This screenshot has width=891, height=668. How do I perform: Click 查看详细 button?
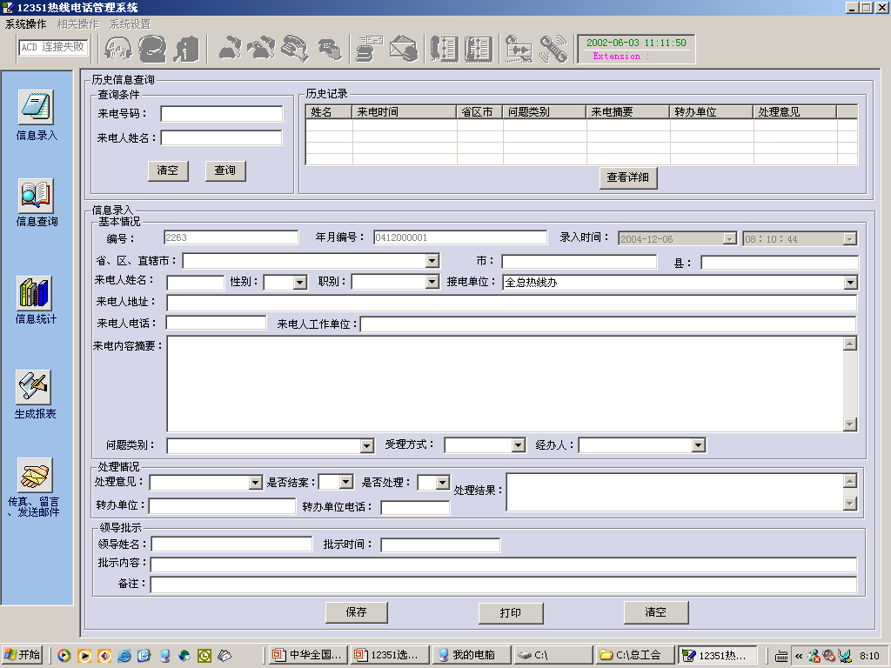click(628, 177)
